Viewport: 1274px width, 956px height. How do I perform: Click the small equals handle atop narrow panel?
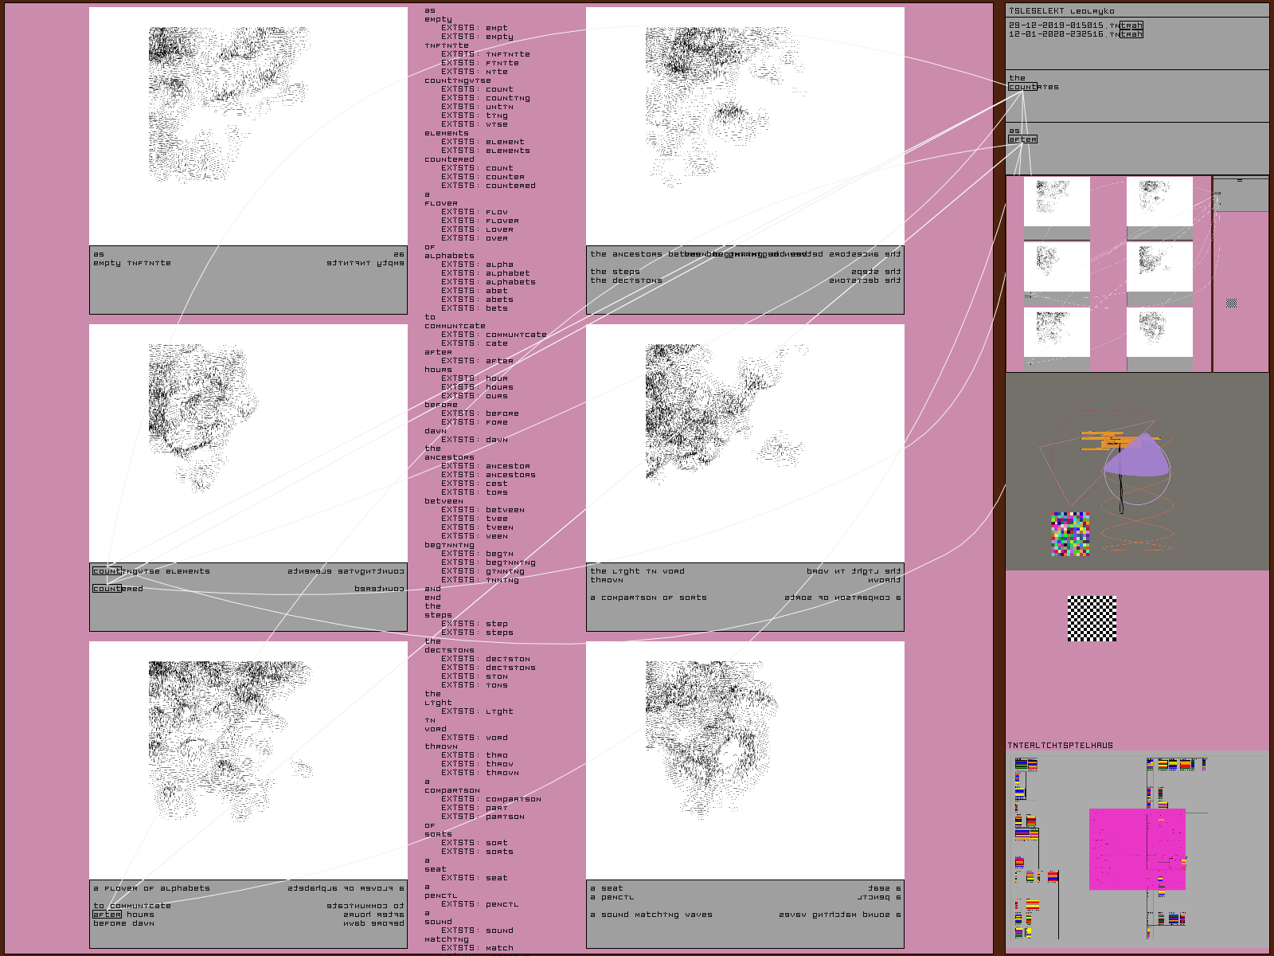1239,181
